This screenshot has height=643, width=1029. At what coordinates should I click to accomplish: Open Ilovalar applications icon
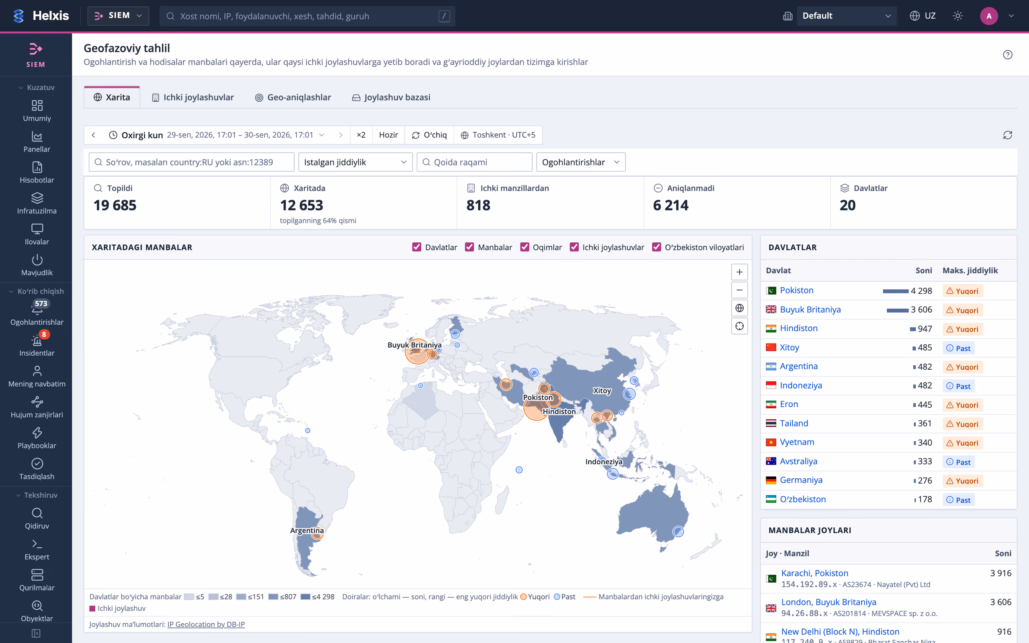pyautogui.click(x=37, y=234)
